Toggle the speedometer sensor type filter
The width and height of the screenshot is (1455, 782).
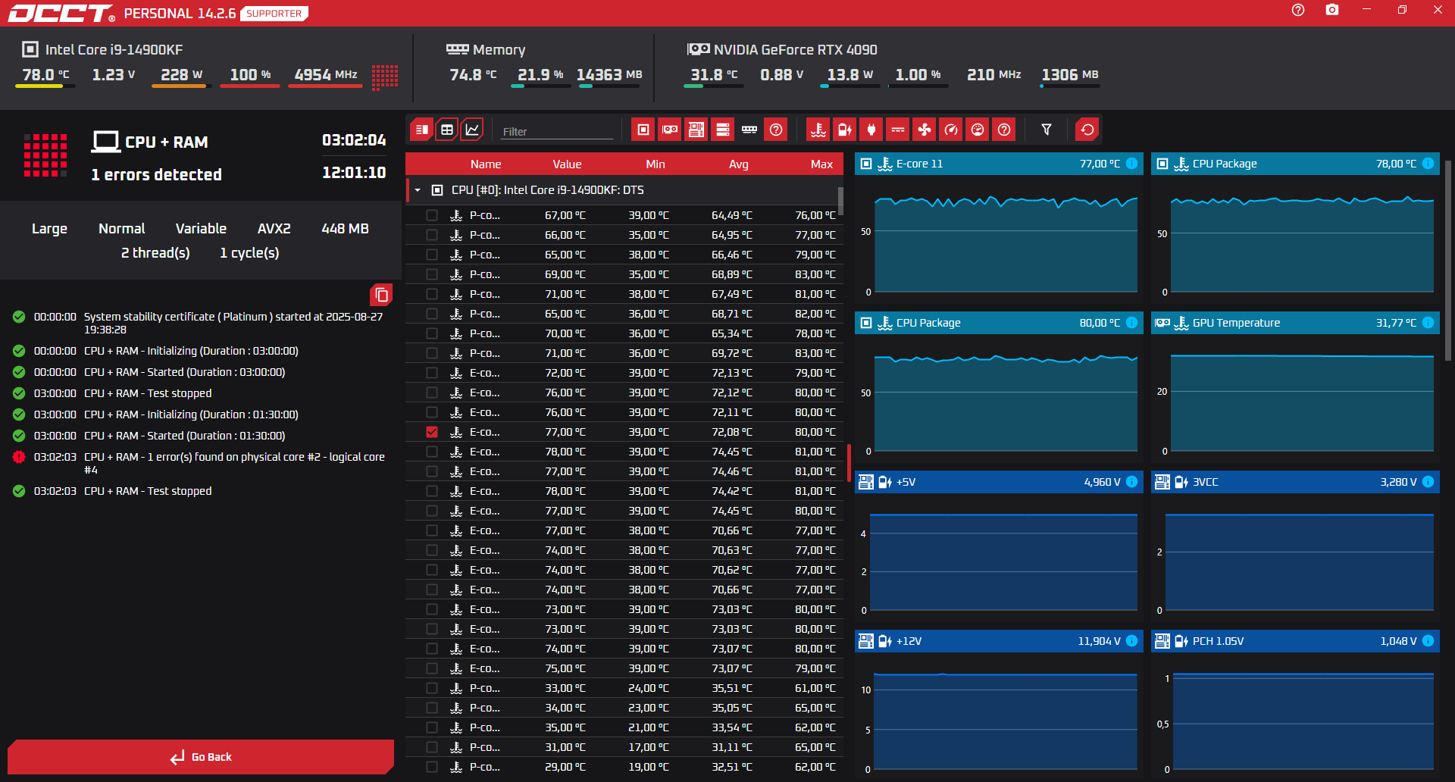(x=951, y=130)
